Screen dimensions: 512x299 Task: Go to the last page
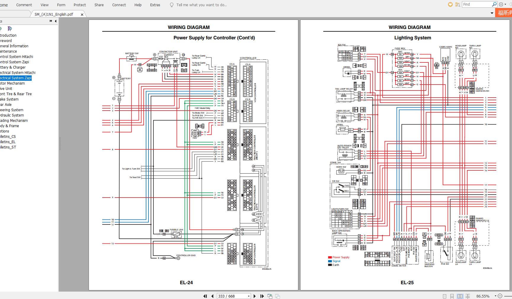(262, 296)
